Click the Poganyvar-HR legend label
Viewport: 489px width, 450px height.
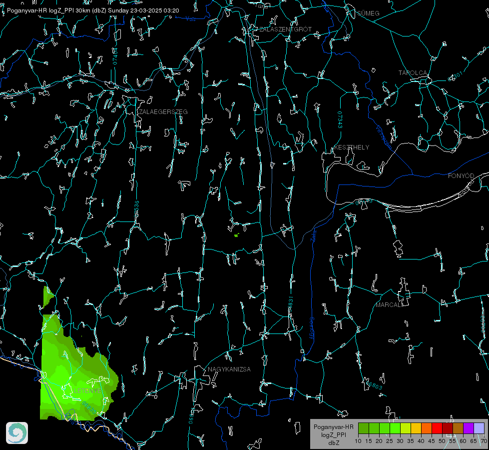click(333, 426)
